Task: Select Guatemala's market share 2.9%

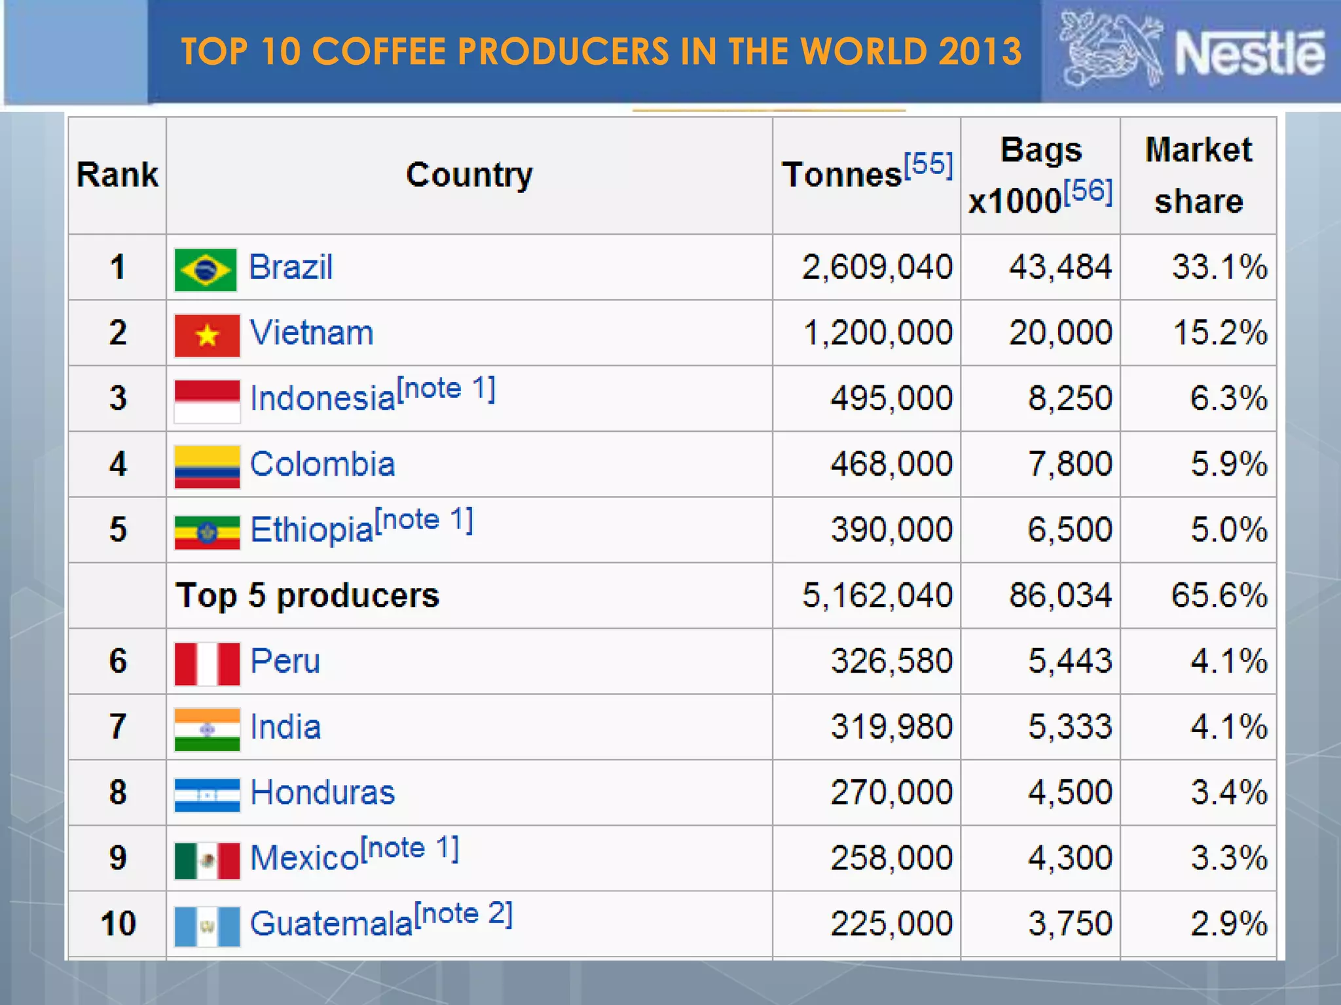Action: click(x=1229, y=924)
